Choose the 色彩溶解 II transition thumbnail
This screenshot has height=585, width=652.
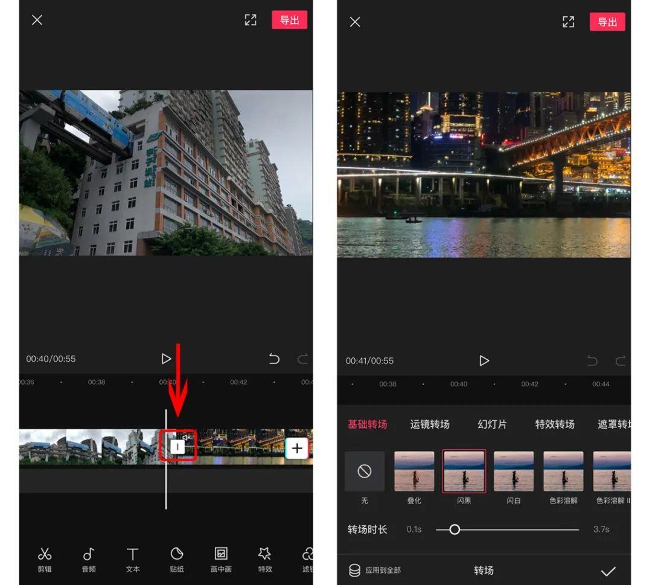[x=612, y=471]
